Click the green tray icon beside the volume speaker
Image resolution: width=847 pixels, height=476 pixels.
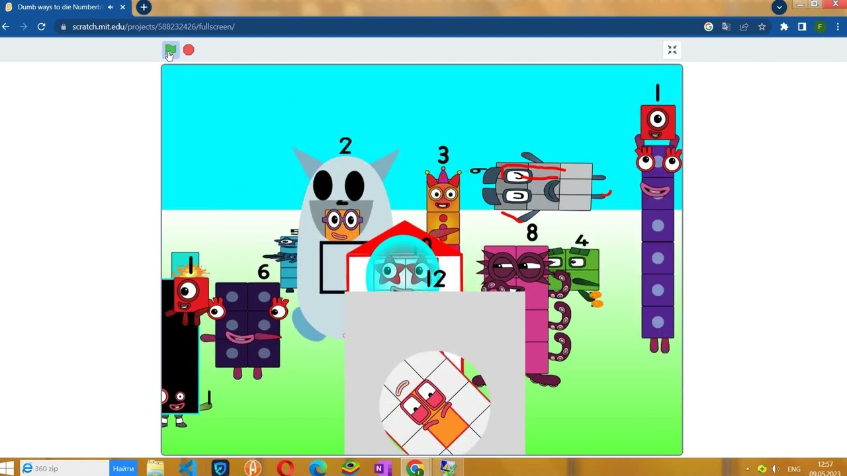click(762, 469)
